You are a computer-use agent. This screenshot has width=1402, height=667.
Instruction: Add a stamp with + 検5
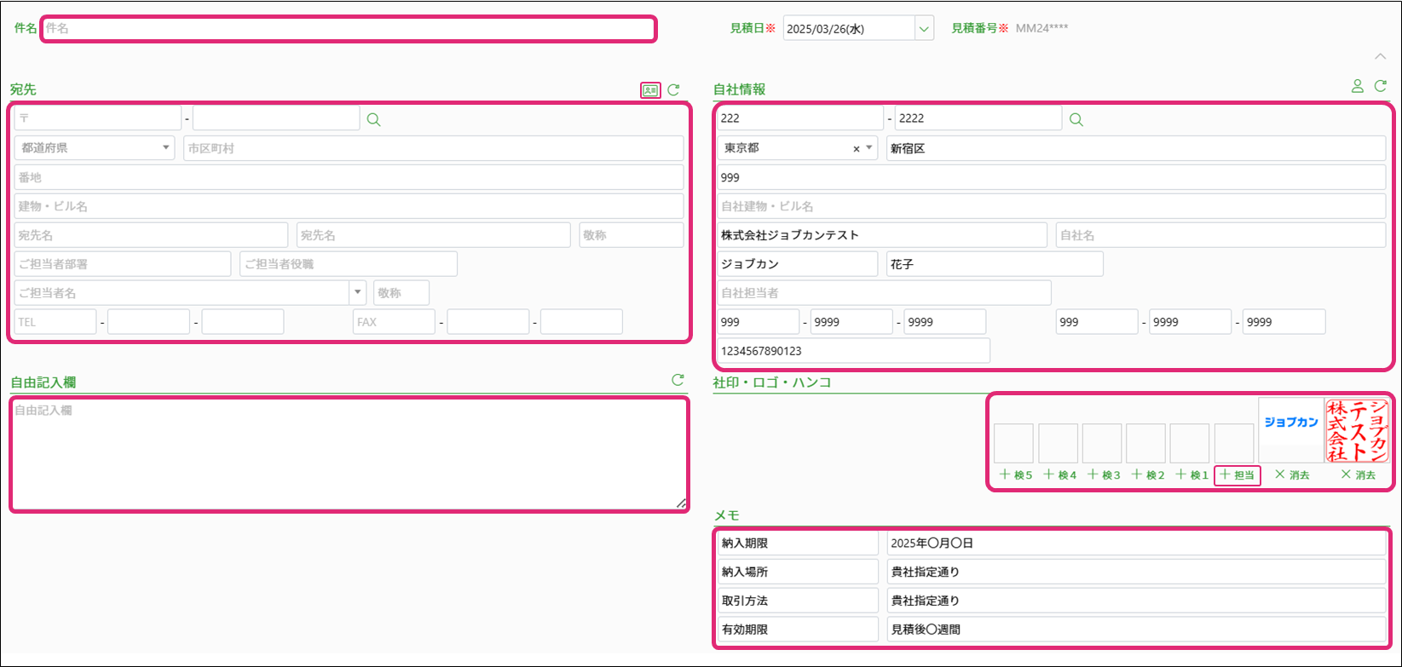coord(1015,474)
